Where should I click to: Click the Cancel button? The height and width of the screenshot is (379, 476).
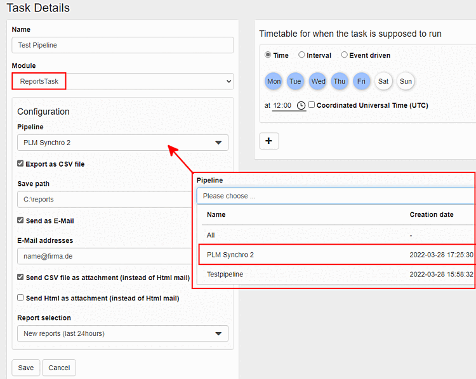(x=59, y=368)
